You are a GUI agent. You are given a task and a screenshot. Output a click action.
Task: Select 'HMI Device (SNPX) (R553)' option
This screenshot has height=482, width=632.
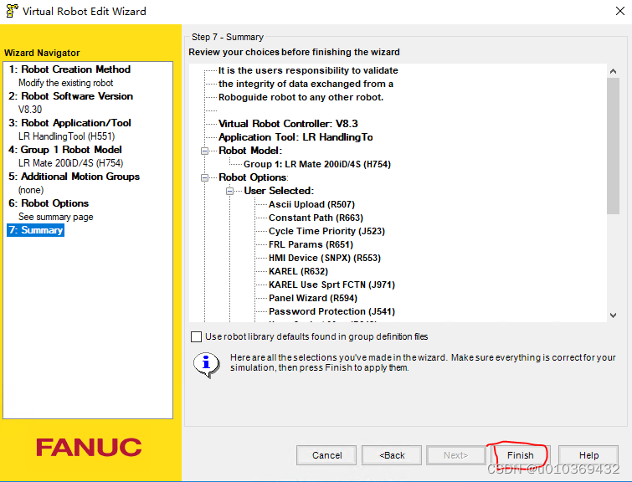coord(325,258)
